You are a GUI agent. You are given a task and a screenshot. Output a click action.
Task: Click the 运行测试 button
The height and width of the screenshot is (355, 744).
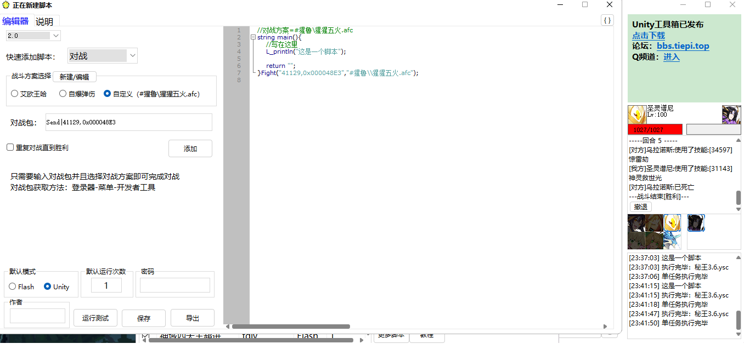pos(95,318)
